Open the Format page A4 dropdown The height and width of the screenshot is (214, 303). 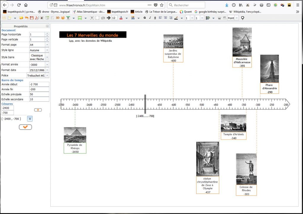coord(47,45)
